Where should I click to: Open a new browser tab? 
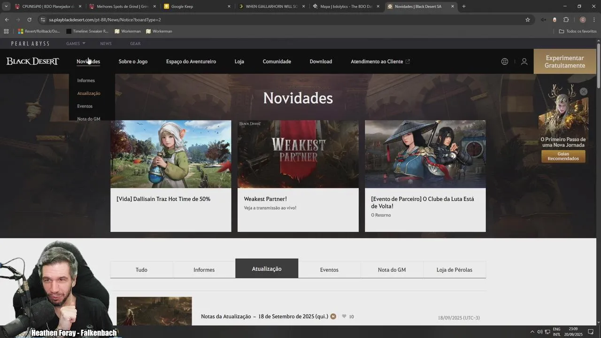[464, 7]
